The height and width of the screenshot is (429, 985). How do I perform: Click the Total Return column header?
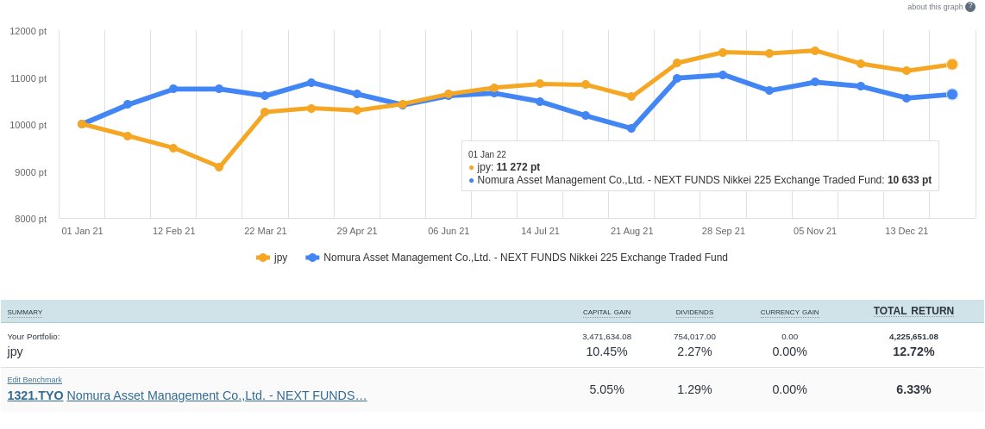tap(913, 311)
